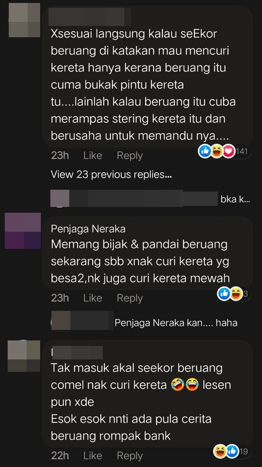Open Penjaga Neraka's purple avatar
This screenshot has height=467, width=262.
pyautogui.click(x=23, y=231)
